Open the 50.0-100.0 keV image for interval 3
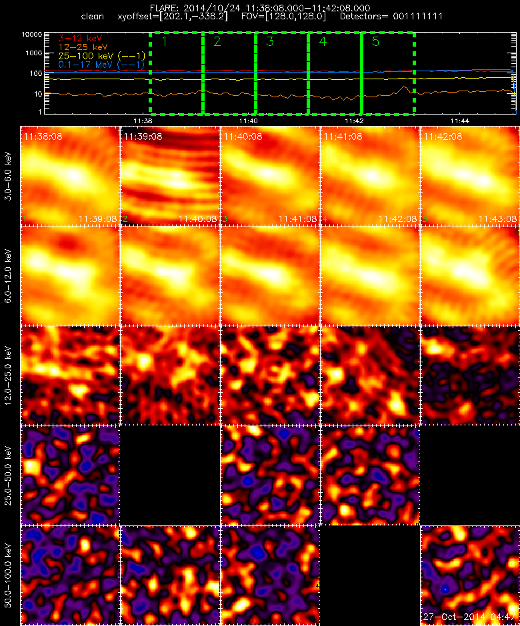The height and width of the screenshot is (626, 520). tap(270, 575)
